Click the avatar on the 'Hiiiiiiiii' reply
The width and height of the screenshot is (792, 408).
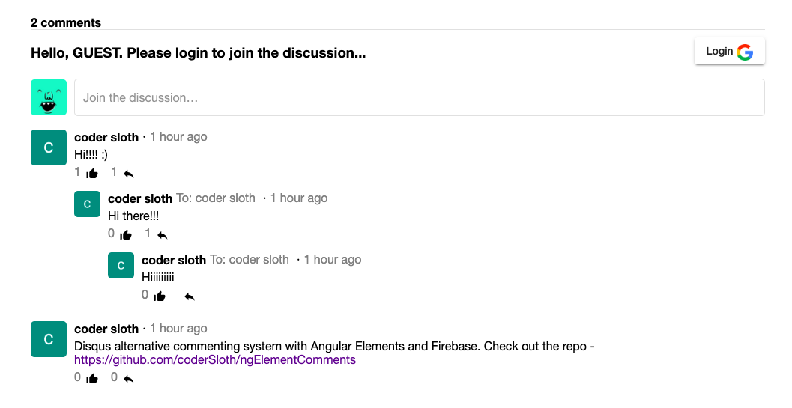click(121, 265)
